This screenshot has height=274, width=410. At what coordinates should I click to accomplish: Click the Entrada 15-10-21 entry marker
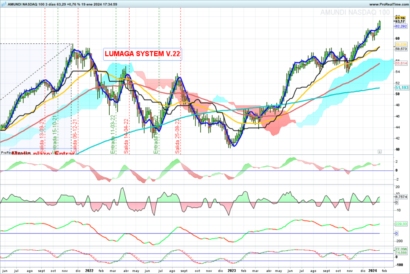(x=54, y=134)
